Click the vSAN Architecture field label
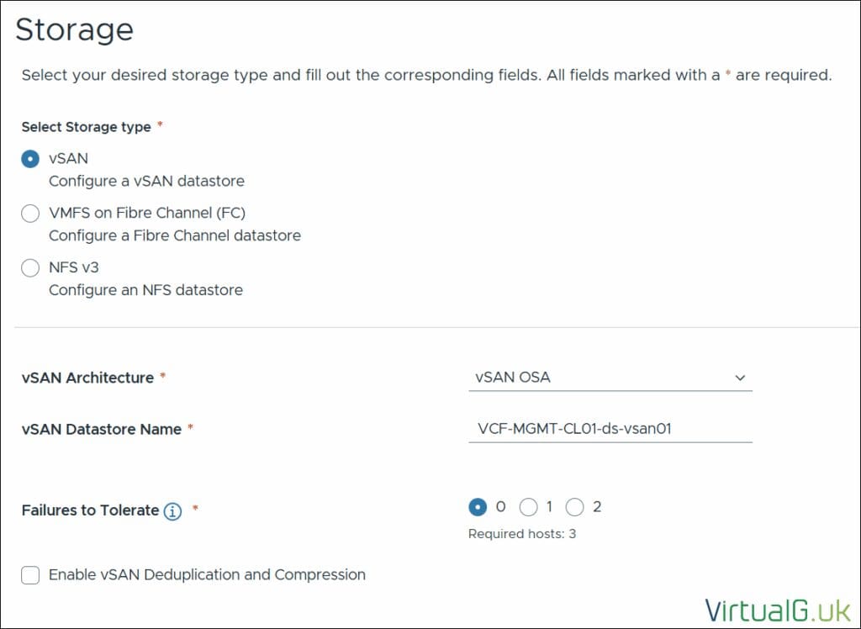The width and height of the screenshot is (861, 629). [x=87, y=378]
